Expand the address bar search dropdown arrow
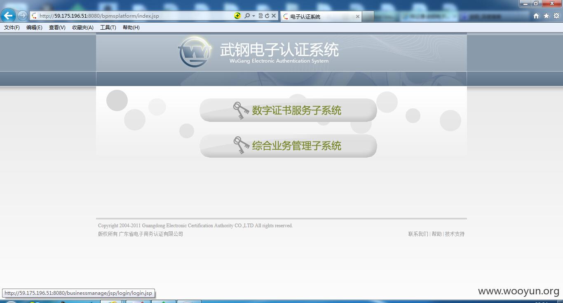The image size is (563, 303). click(x=253, y=16)
